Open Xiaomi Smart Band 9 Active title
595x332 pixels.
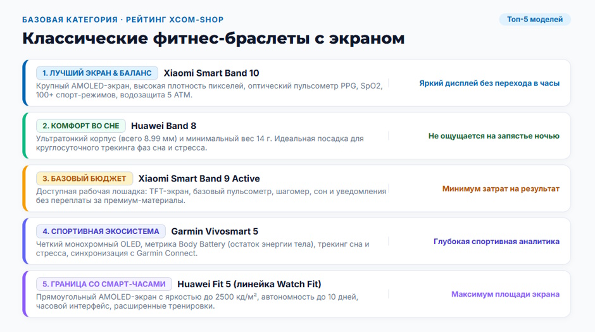click(199, 178)
